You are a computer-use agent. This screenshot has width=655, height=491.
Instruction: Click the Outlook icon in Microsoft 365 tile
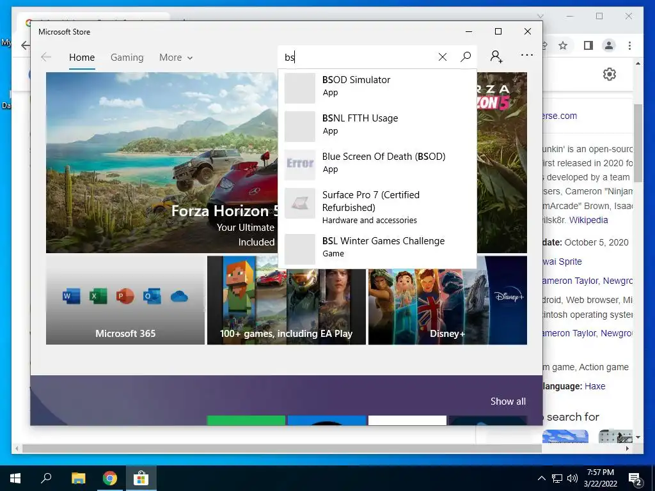pos(152,297)
